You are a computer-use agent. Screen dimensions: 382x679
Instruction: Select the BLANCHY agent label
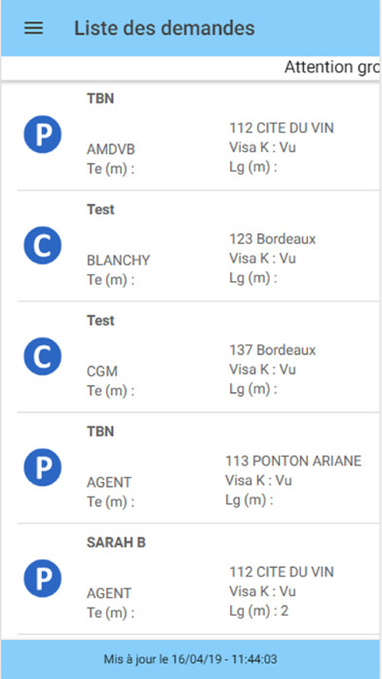(118, 260)
